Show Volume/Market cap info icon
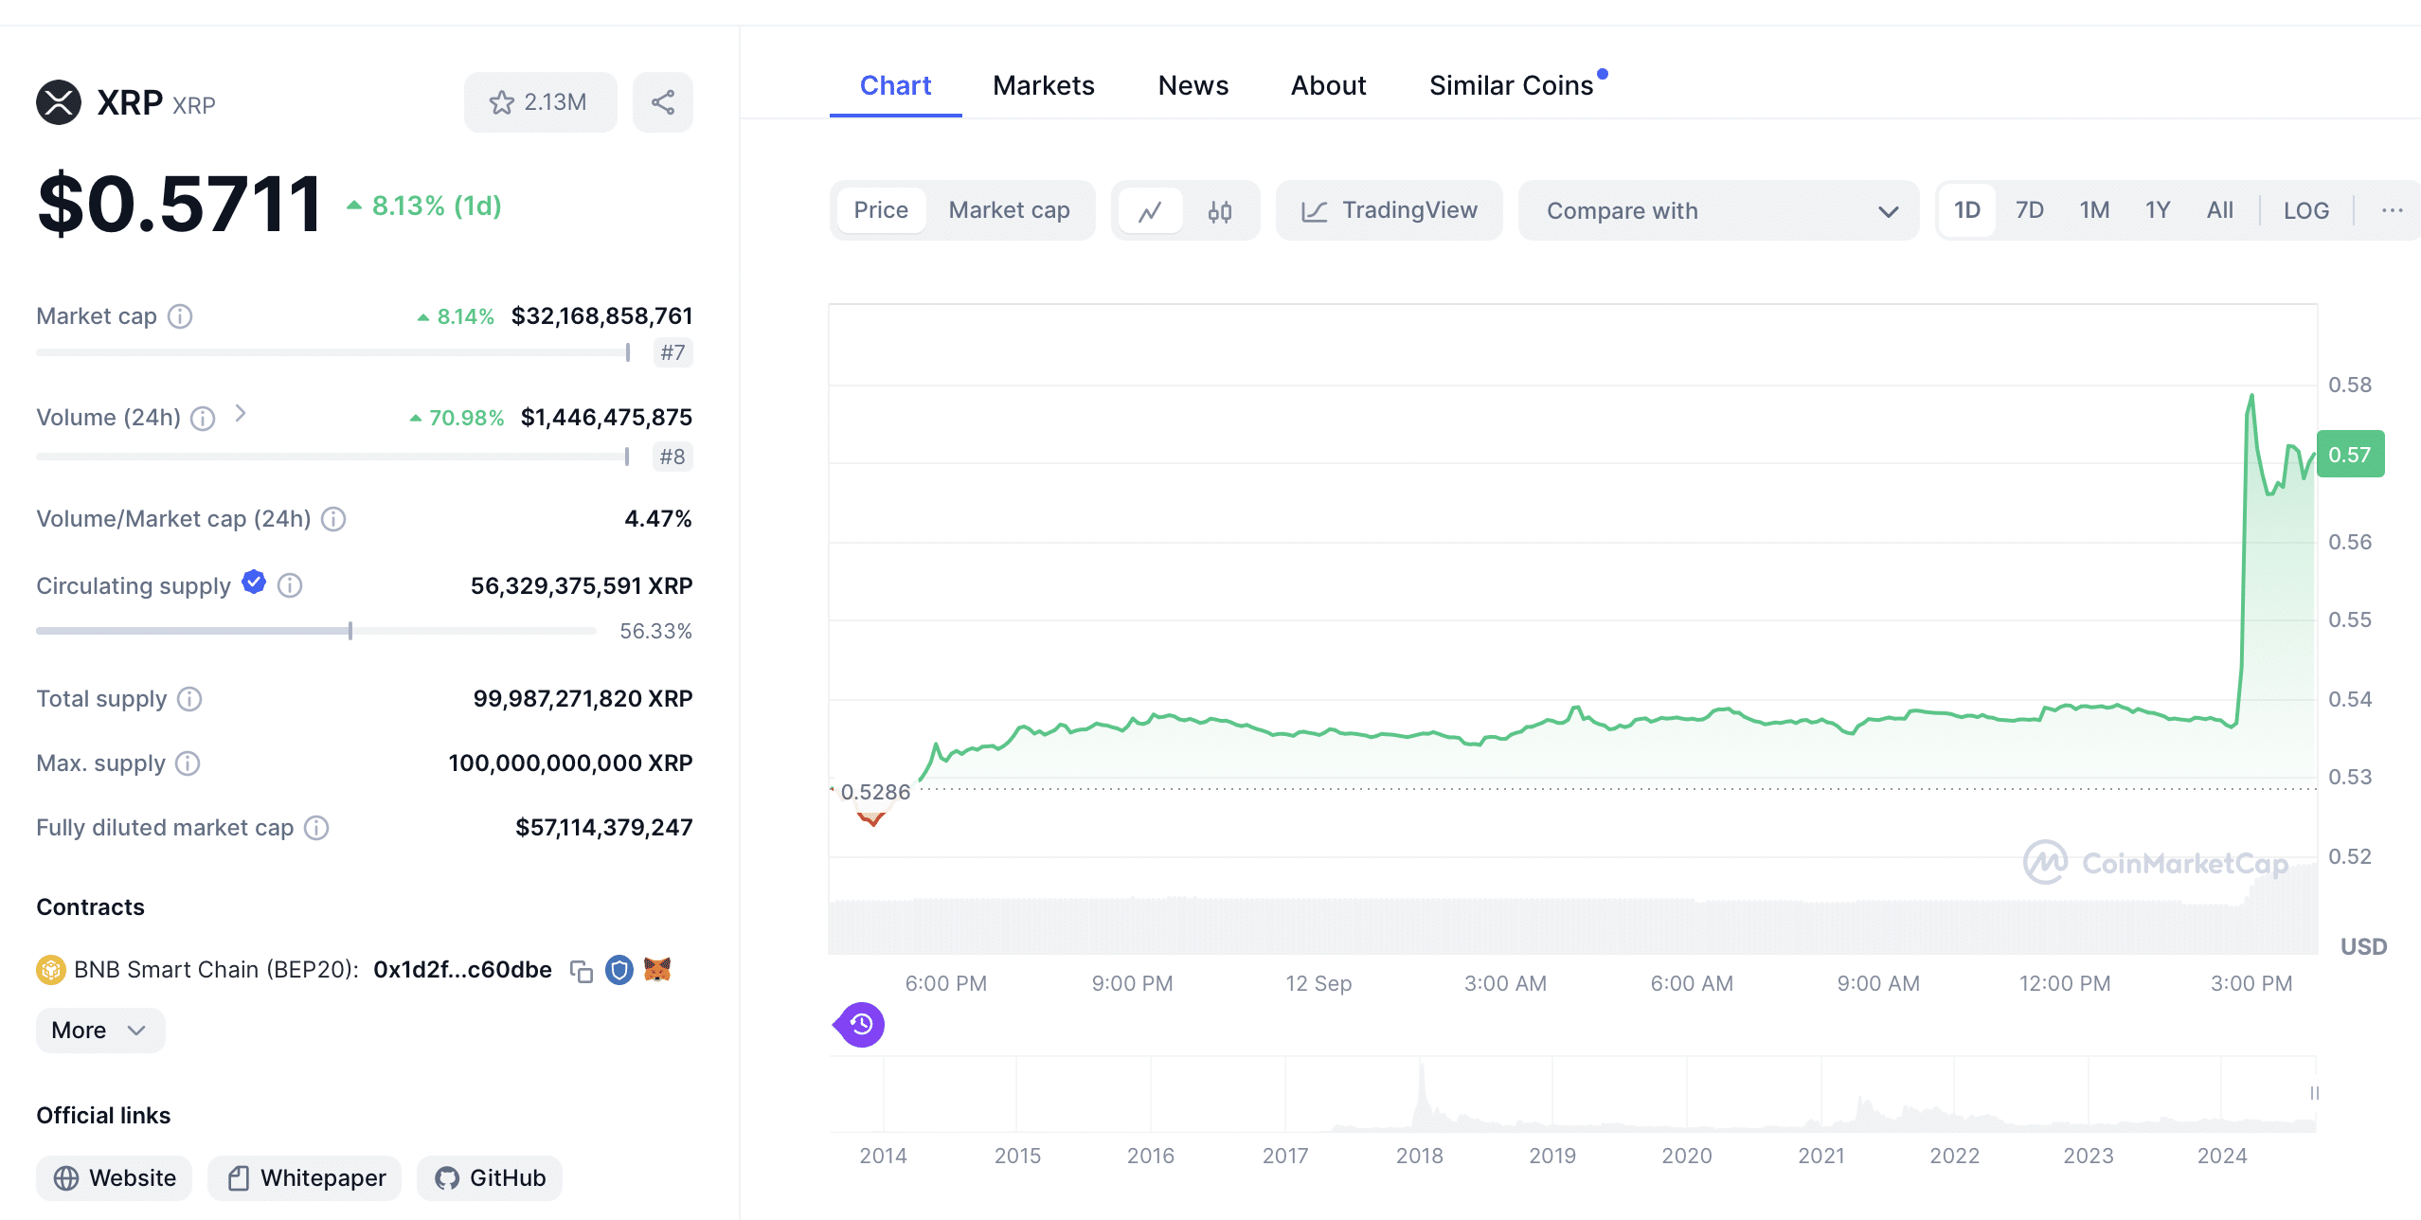Screen dimensions: 2421x1220 [333, 519]
